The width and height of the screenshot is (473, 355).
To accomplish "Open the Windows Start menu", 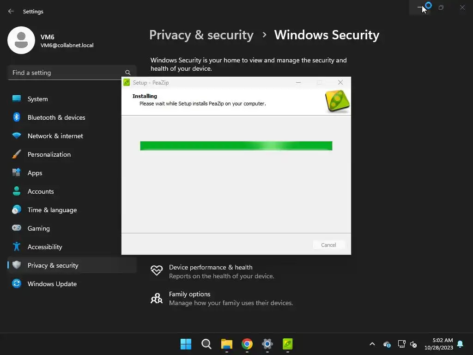I will pos(186,344).
